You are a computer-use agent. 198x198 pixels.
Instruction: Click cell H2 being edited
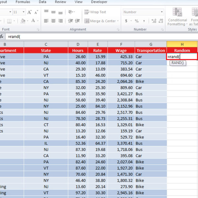182,57
